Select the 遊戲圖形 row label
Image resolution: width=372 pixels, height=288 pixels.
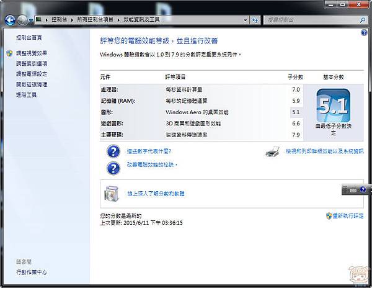coord(112,124)
